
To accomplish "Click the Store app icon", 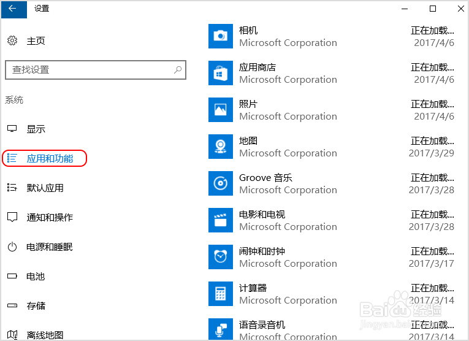I will tap(220, 73).
